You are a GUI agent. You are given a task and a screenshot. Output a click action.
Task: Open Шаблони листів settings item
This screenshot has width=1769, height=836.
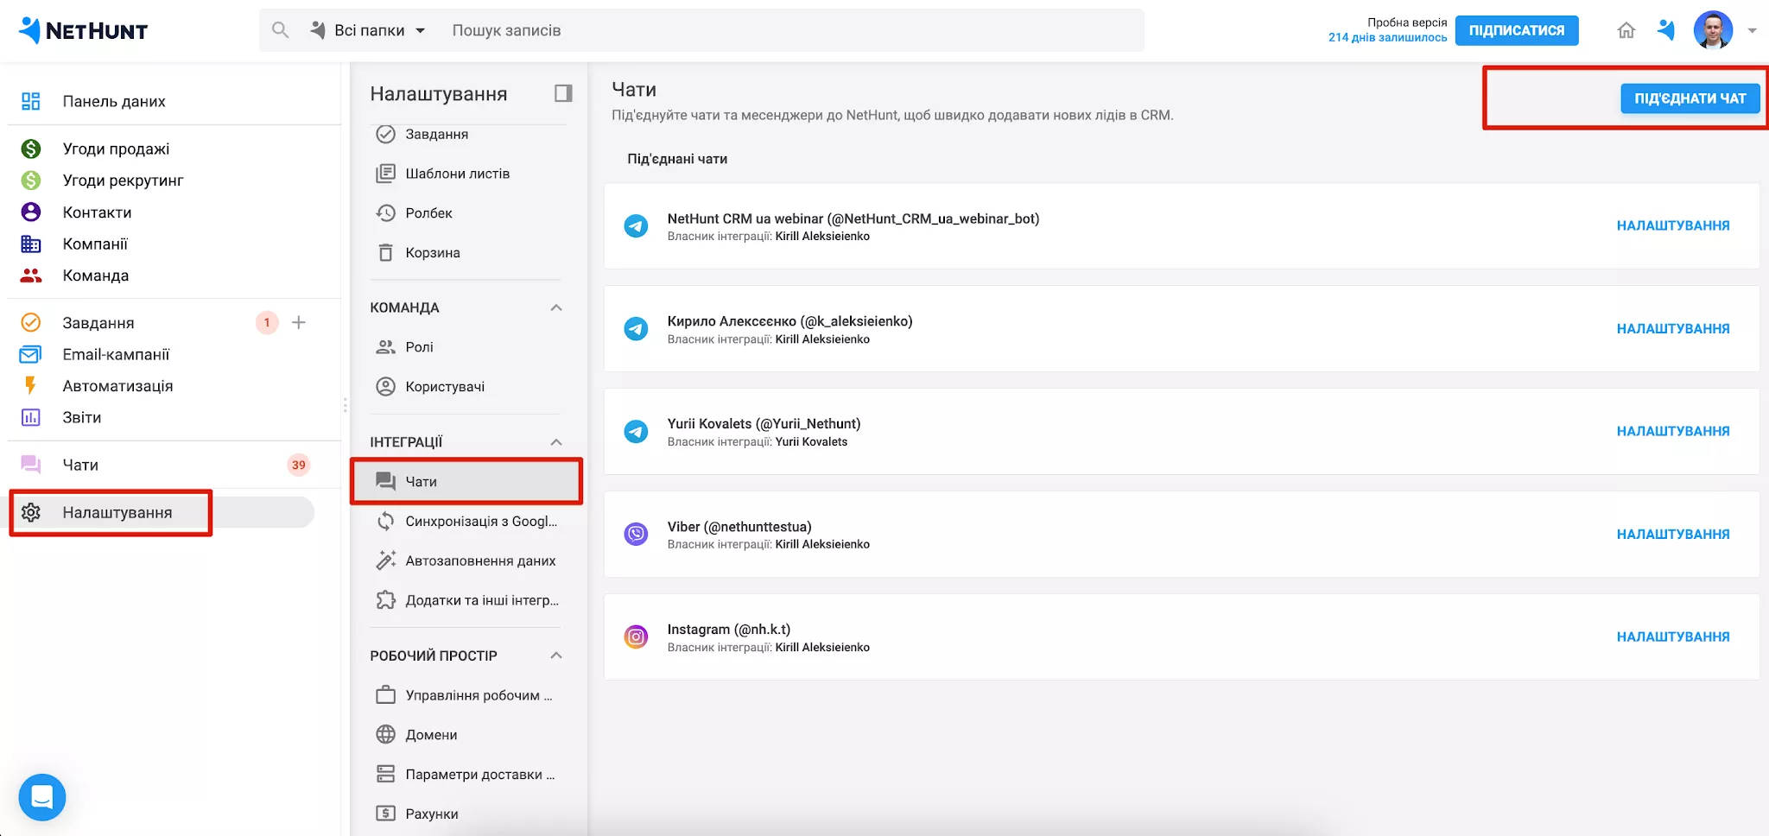point(457,174)
